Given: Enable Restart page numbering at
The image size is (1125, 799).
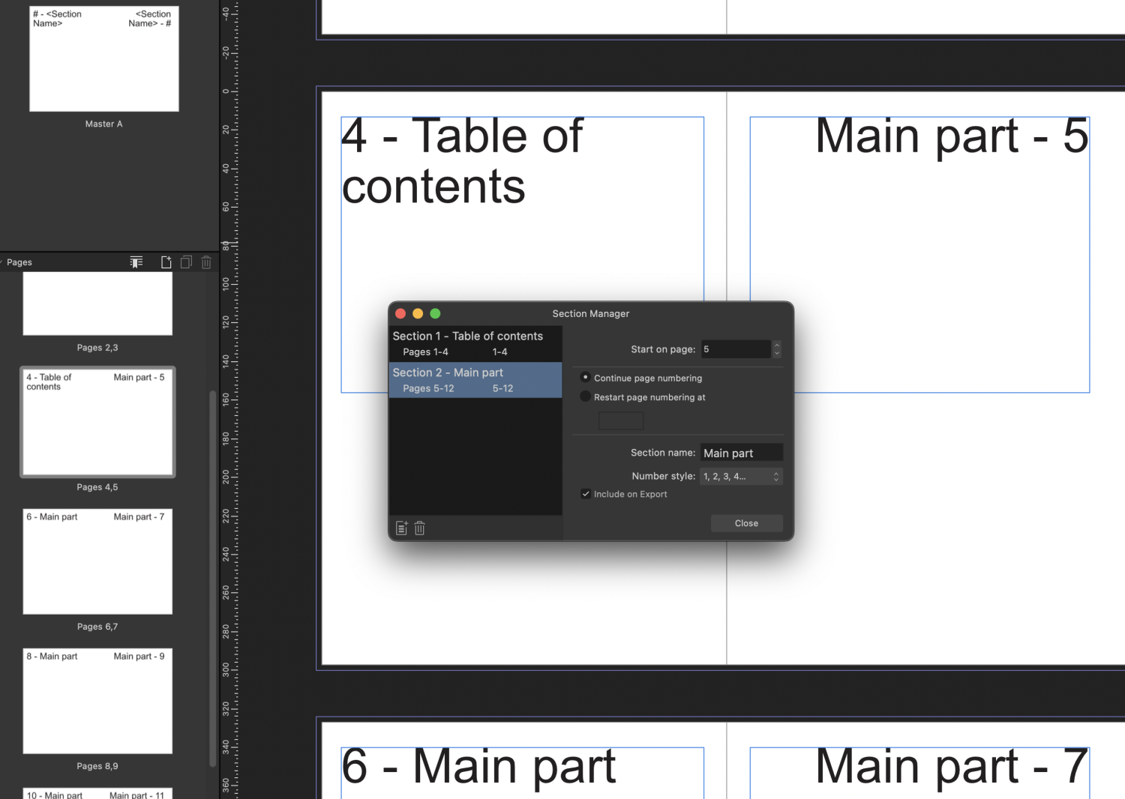Looking at the screenshot, I should coord(585,397).
